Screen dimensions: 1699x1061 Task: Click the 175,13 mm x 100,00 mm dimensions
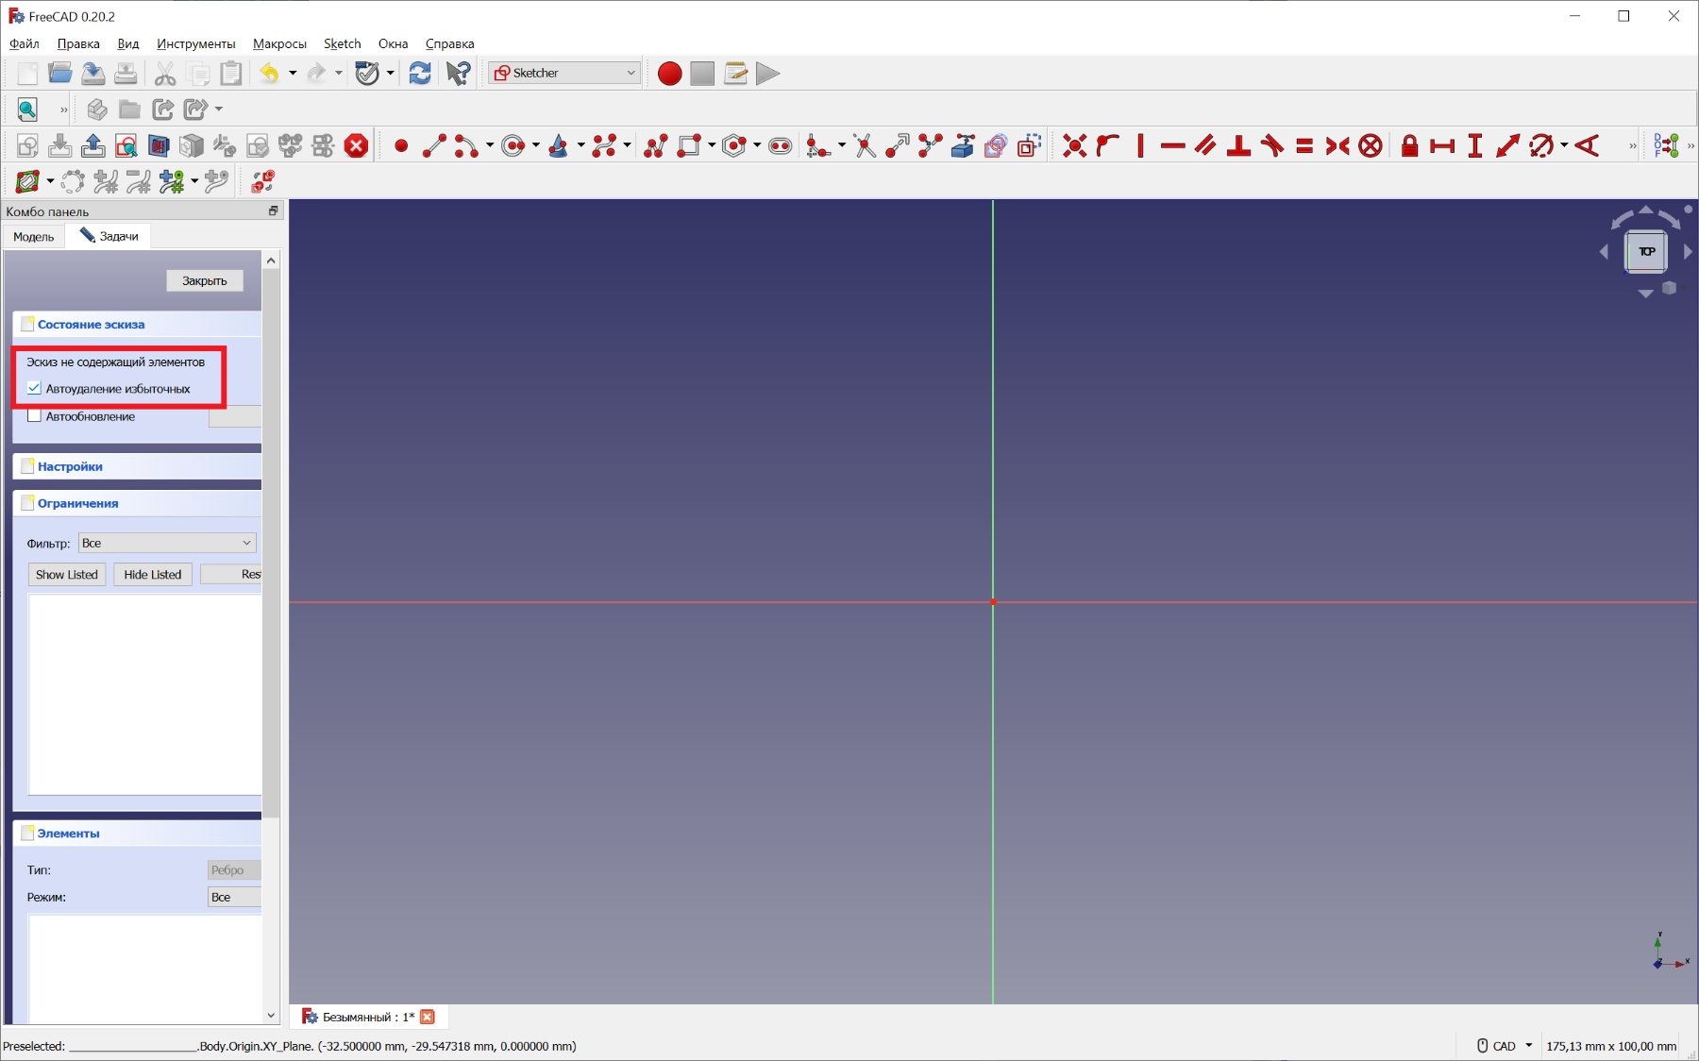[x=1611, y=1046]
